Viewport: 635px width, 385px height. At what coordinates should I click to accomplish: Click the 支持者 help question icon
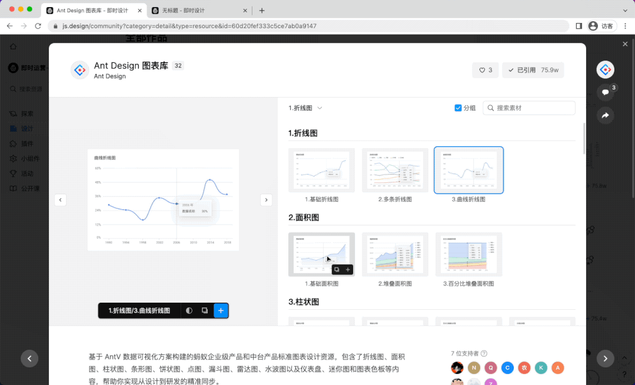tap(484, 353)
